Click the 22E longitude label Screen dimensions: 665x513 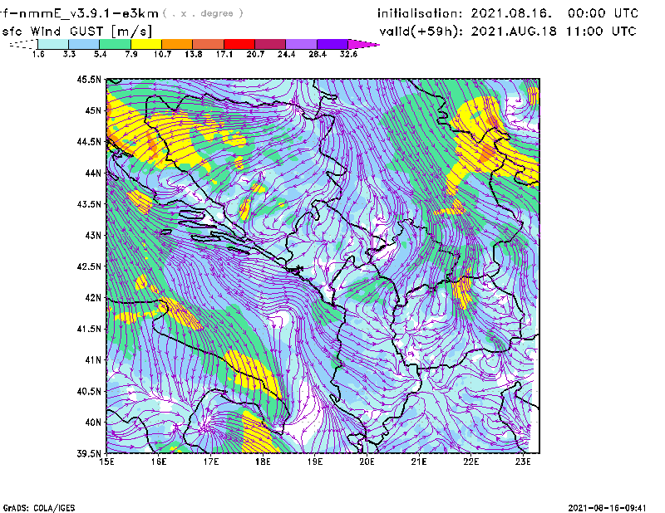[x=470, y=462]
